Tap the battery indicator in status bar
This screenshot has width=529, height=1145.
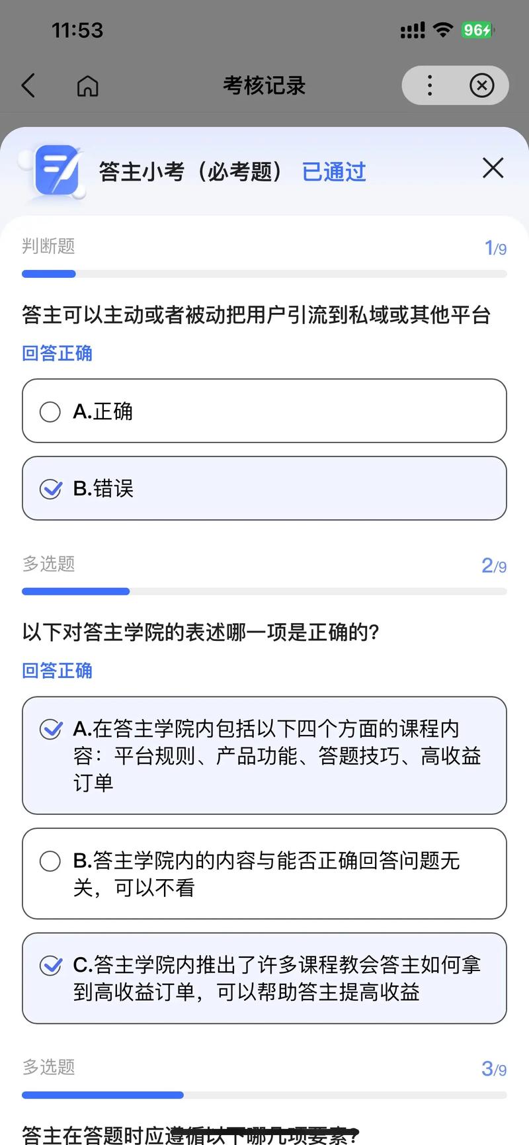(x=477, y=30)
